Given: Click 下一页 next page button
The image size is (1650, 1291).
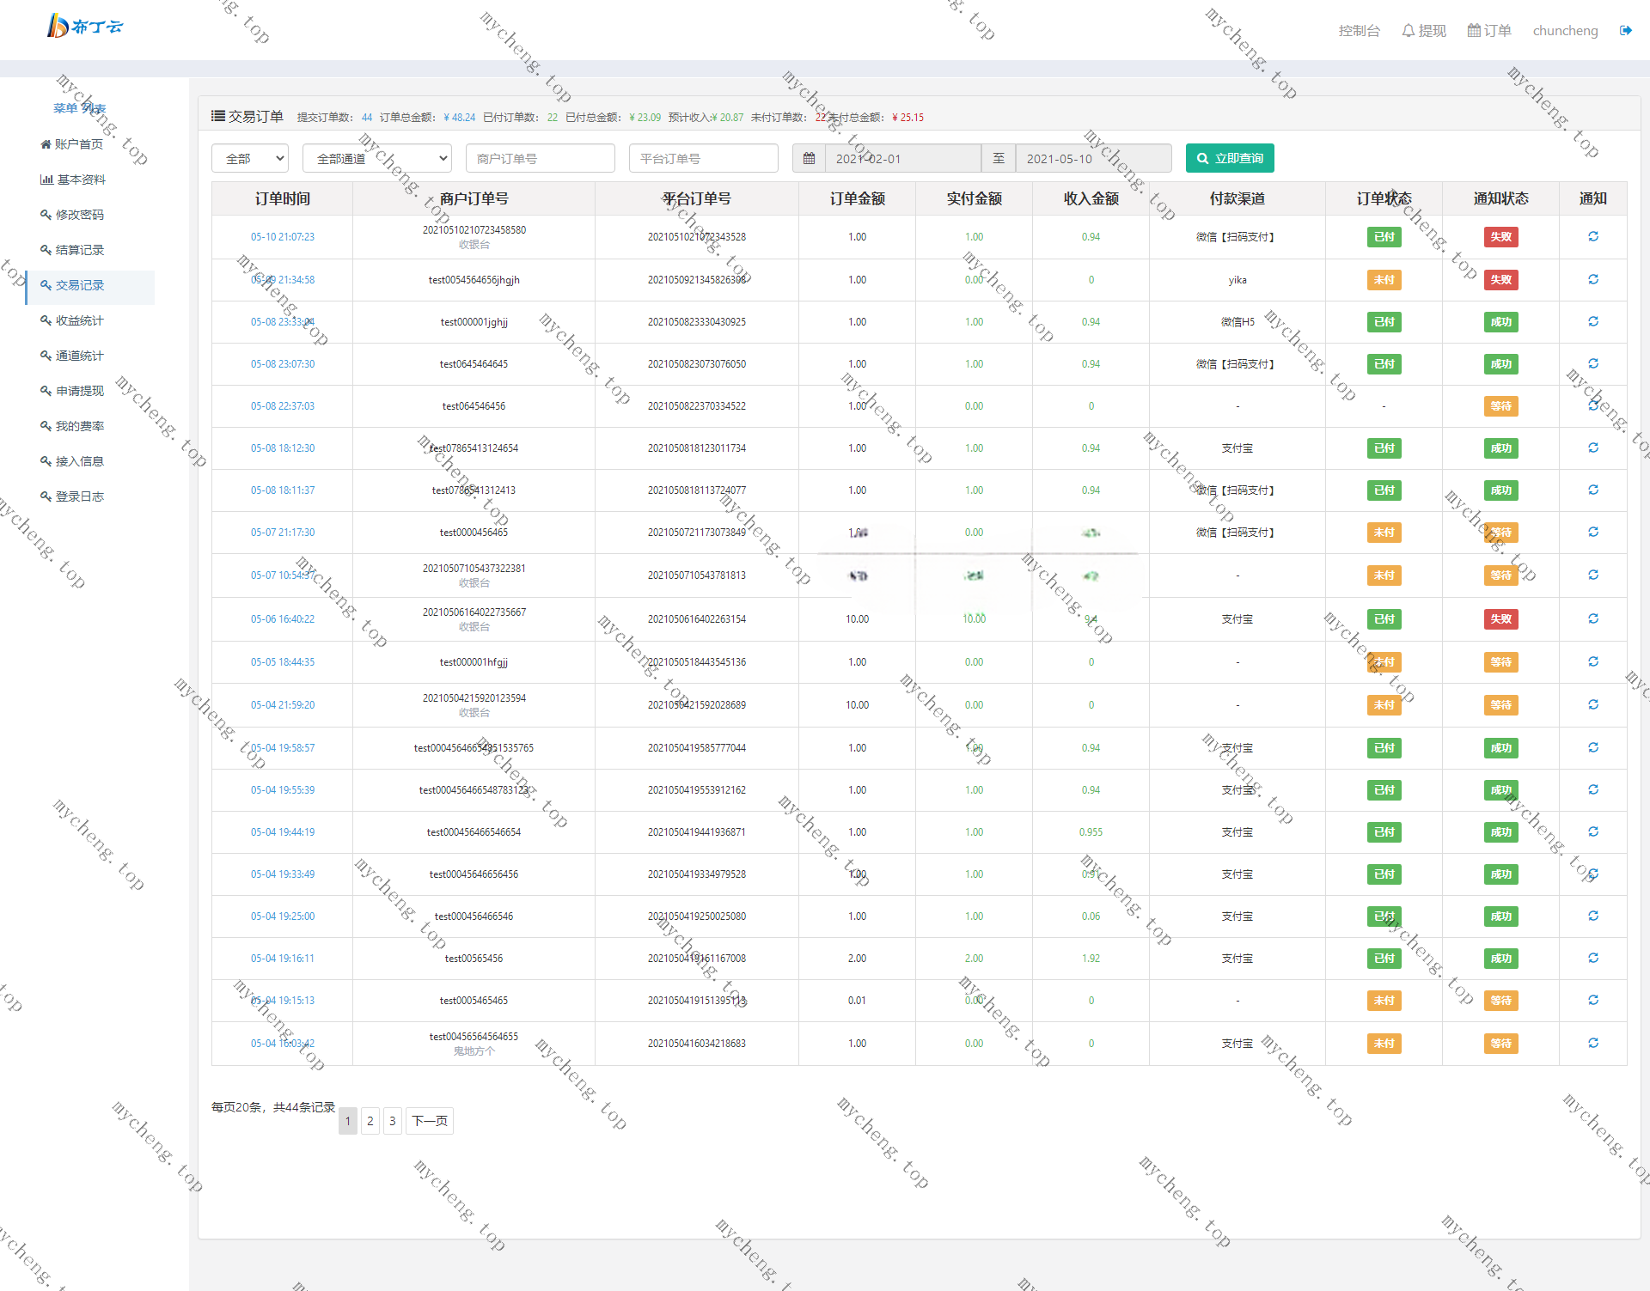Looking at the screenshot, I should pos(430,1120).
